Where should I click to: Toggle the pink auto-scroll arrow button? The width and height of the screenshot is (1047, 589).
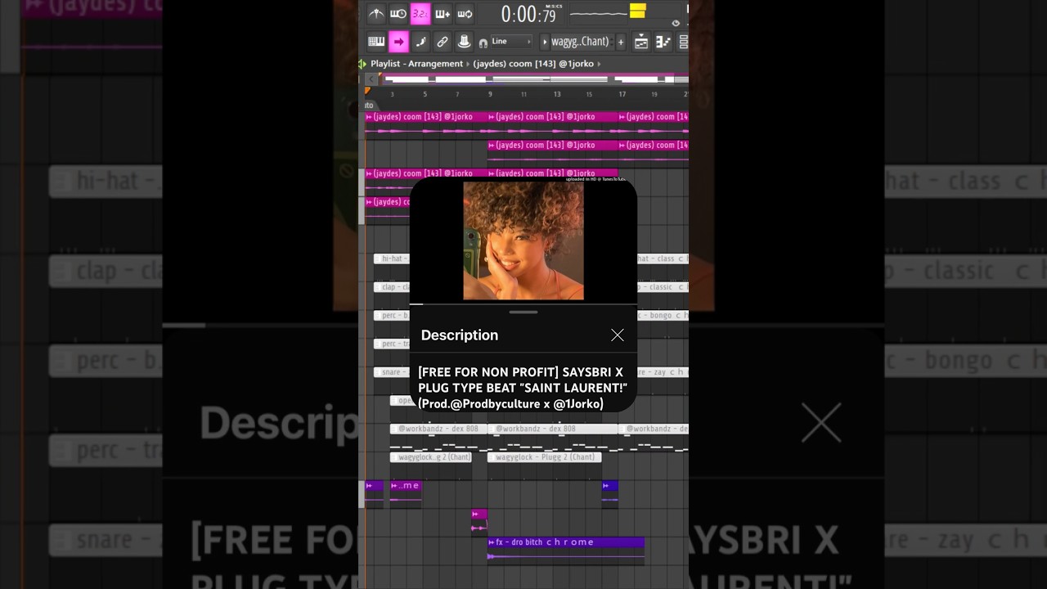pyautogui.click(x=398, y=41)
